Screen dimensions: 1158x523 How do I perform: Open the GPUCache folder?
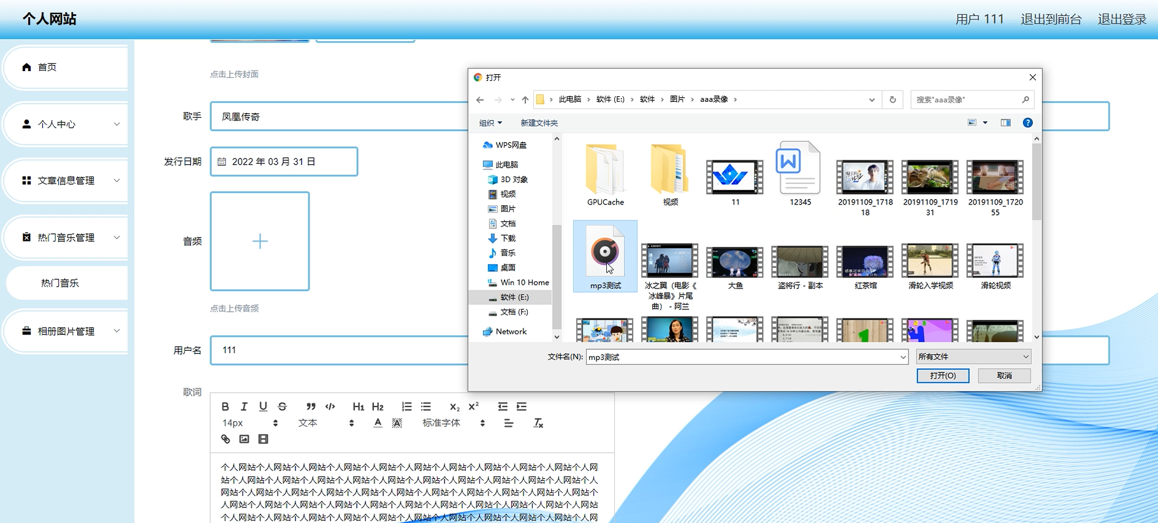605,175
